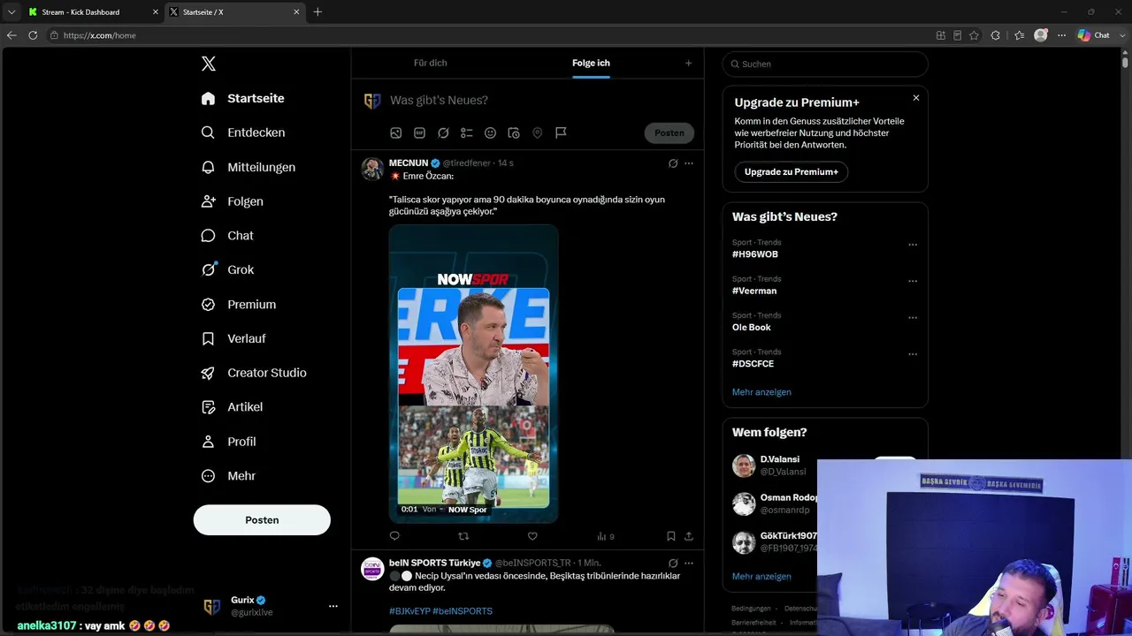Add a GIF to the new post
This screenshot has height=636, width=1132.
[419, 133]
